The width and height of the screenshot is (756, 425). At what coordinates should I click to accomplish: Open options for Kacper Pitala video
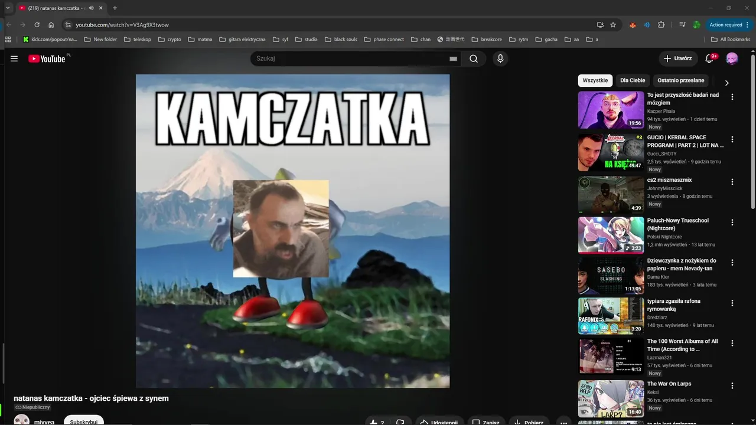732,97
